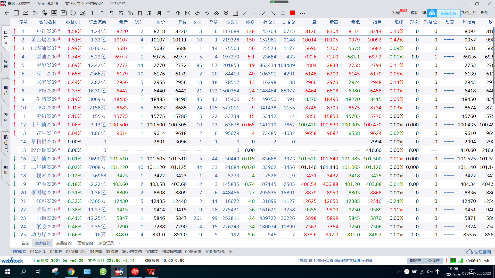Open the 期权 left sidebar tab
The image size is (495, 278).
6,170
